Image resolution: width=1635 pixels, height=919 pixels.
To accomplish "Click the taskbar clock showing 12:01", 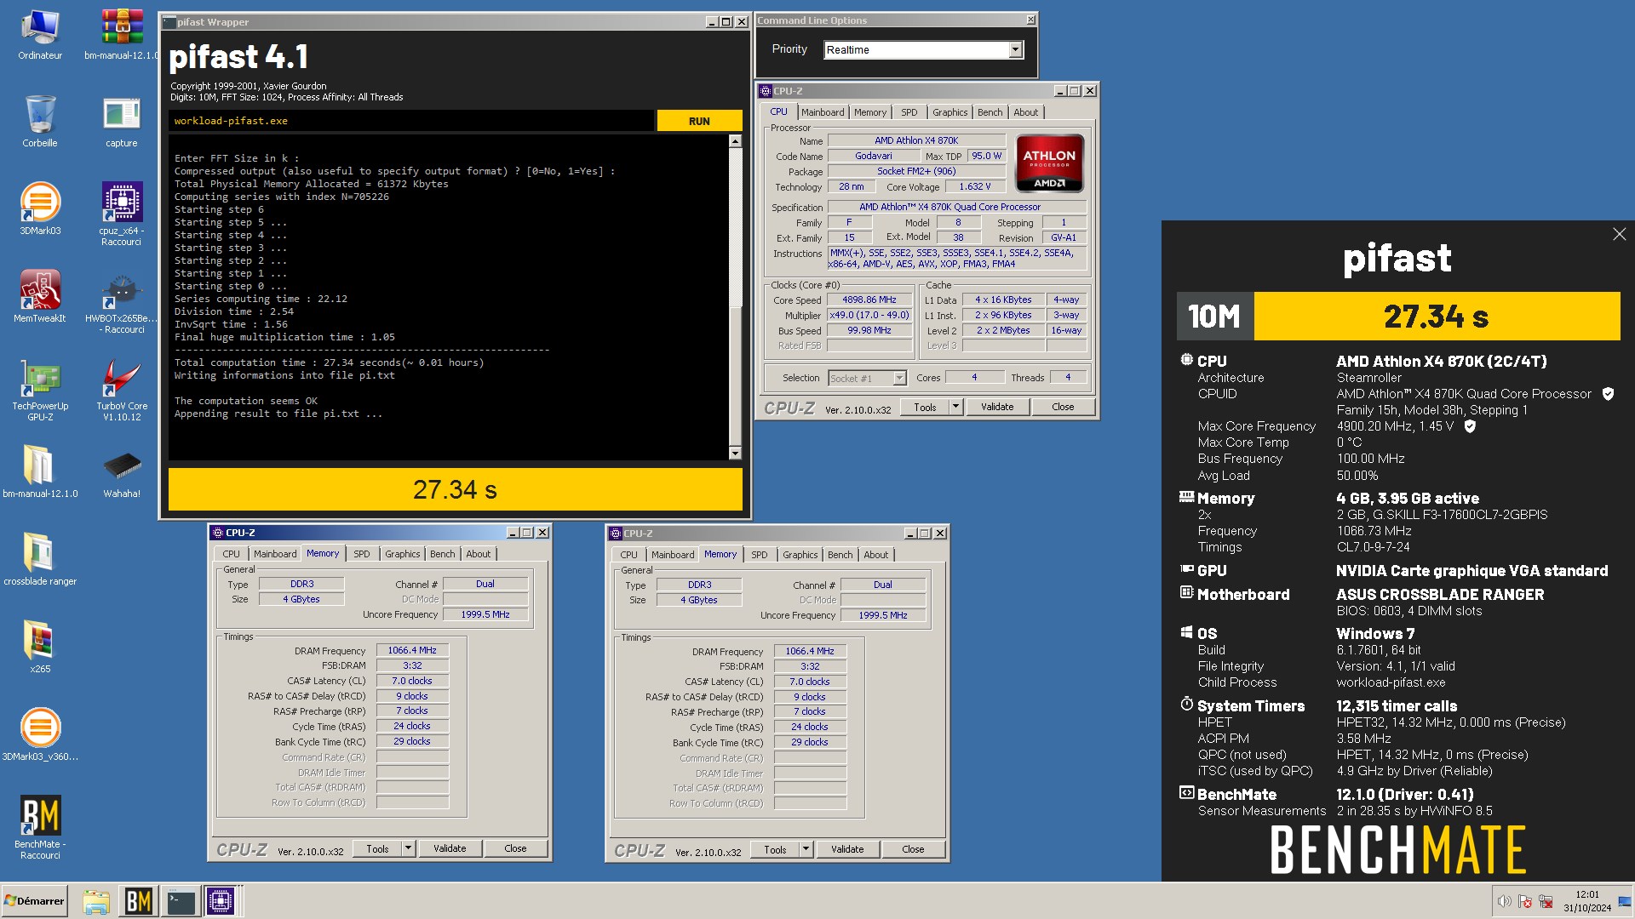I will tap(1587, 901).
